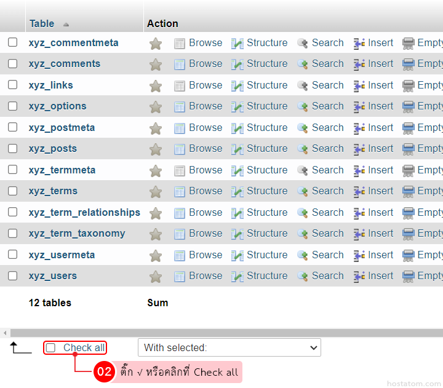Click Structure text for xyz_users row
The image size is (443, 388).
(x=267, y=276)
